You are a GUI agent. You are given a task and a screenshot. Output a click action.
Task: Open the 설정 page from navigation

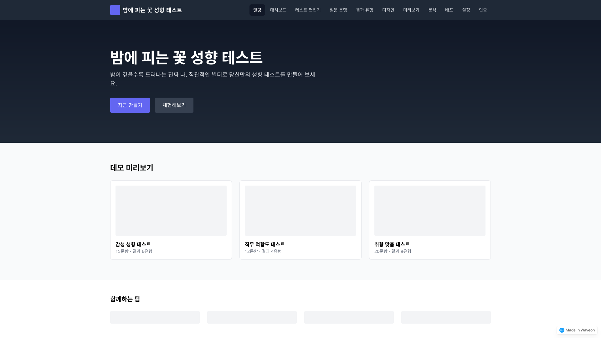466,10
